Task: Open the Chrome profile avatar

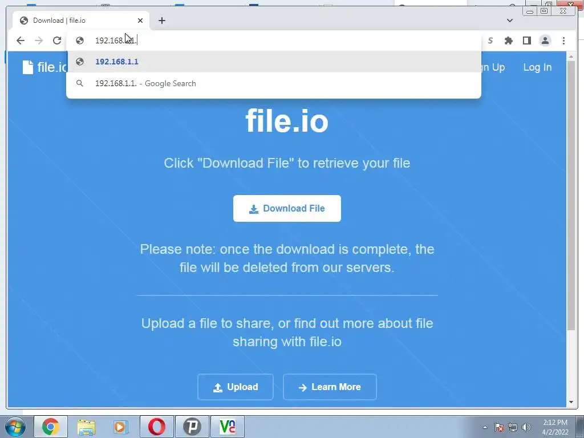Action: coord(545,40)
